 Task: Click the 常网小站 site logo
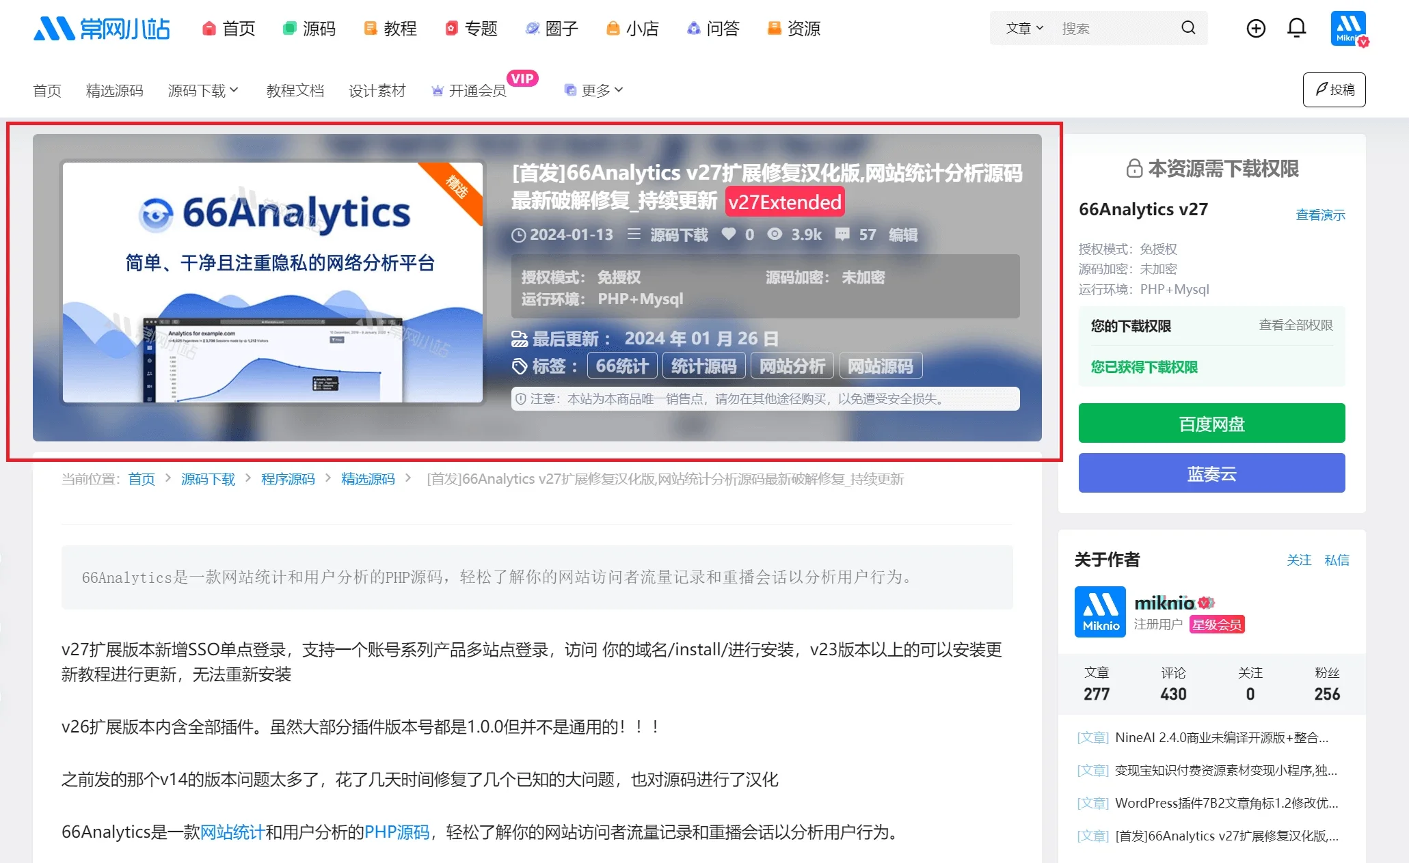point(101,28)
